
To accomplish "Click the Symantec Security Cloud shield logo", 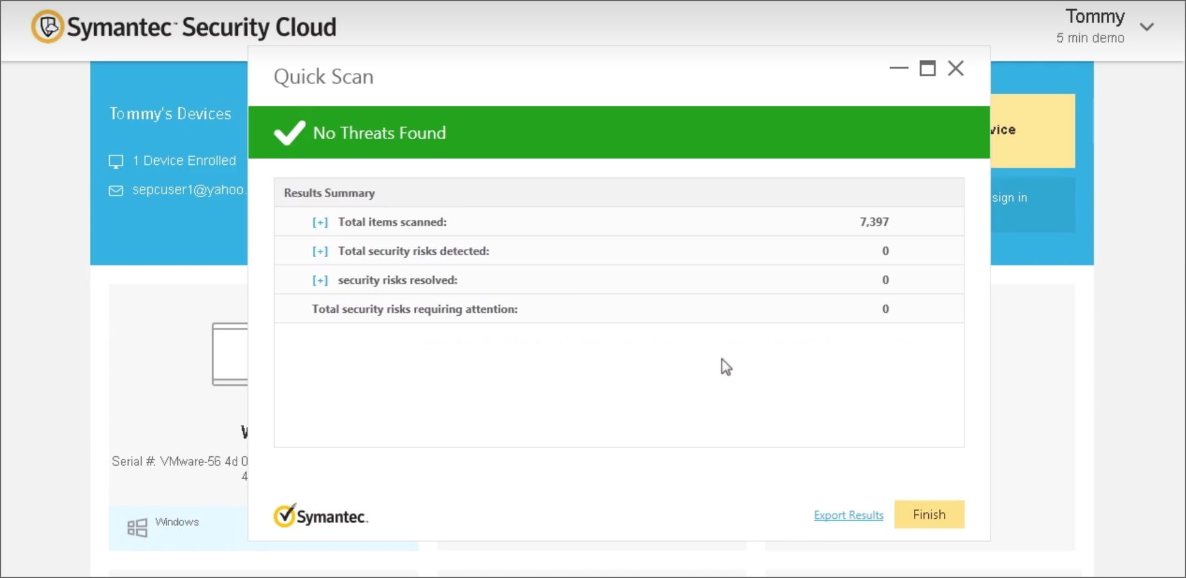I will click(48, 27).
